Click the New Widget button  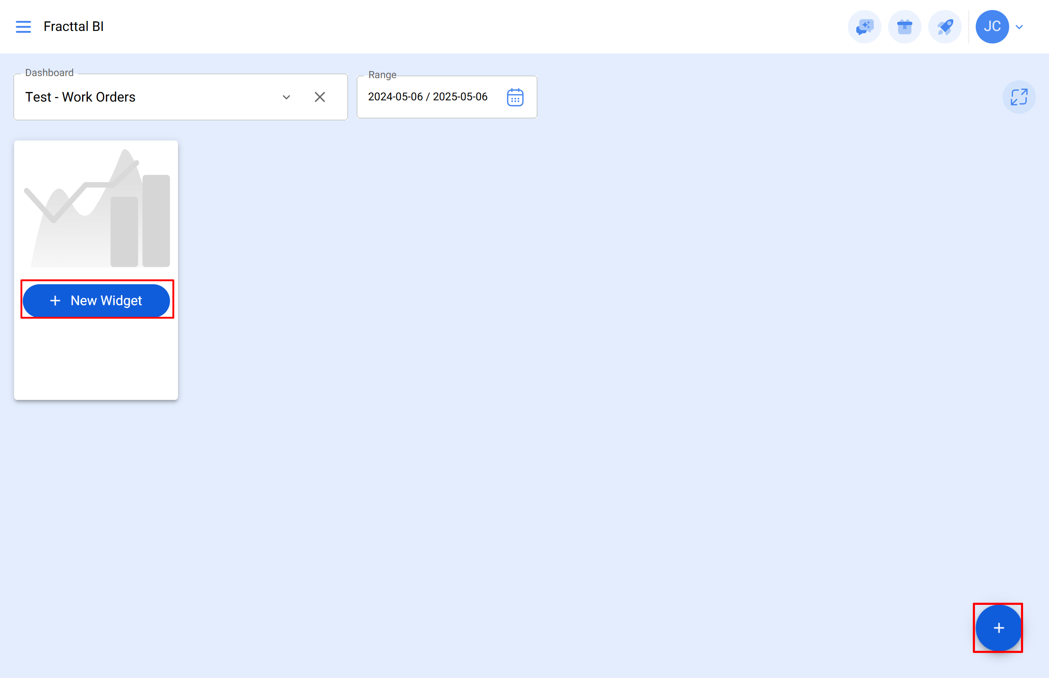click(x=97, y=300)
